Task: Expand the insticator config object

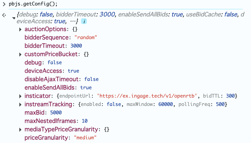Action: point(20,96)
